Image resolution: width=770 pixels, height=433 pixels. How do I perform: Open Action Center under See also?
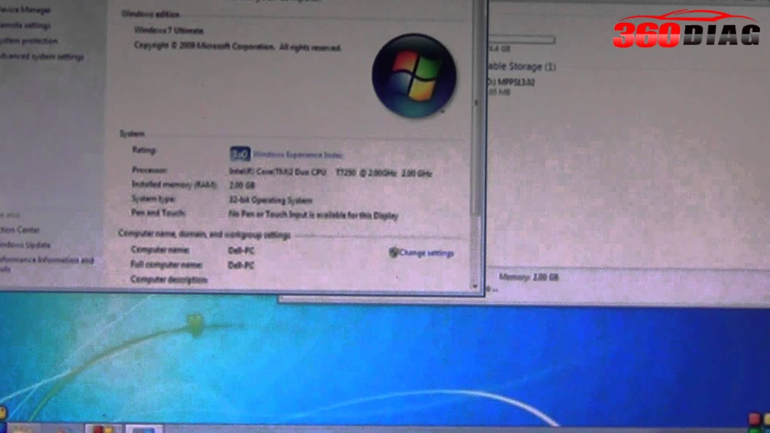(x=19, y=230)
